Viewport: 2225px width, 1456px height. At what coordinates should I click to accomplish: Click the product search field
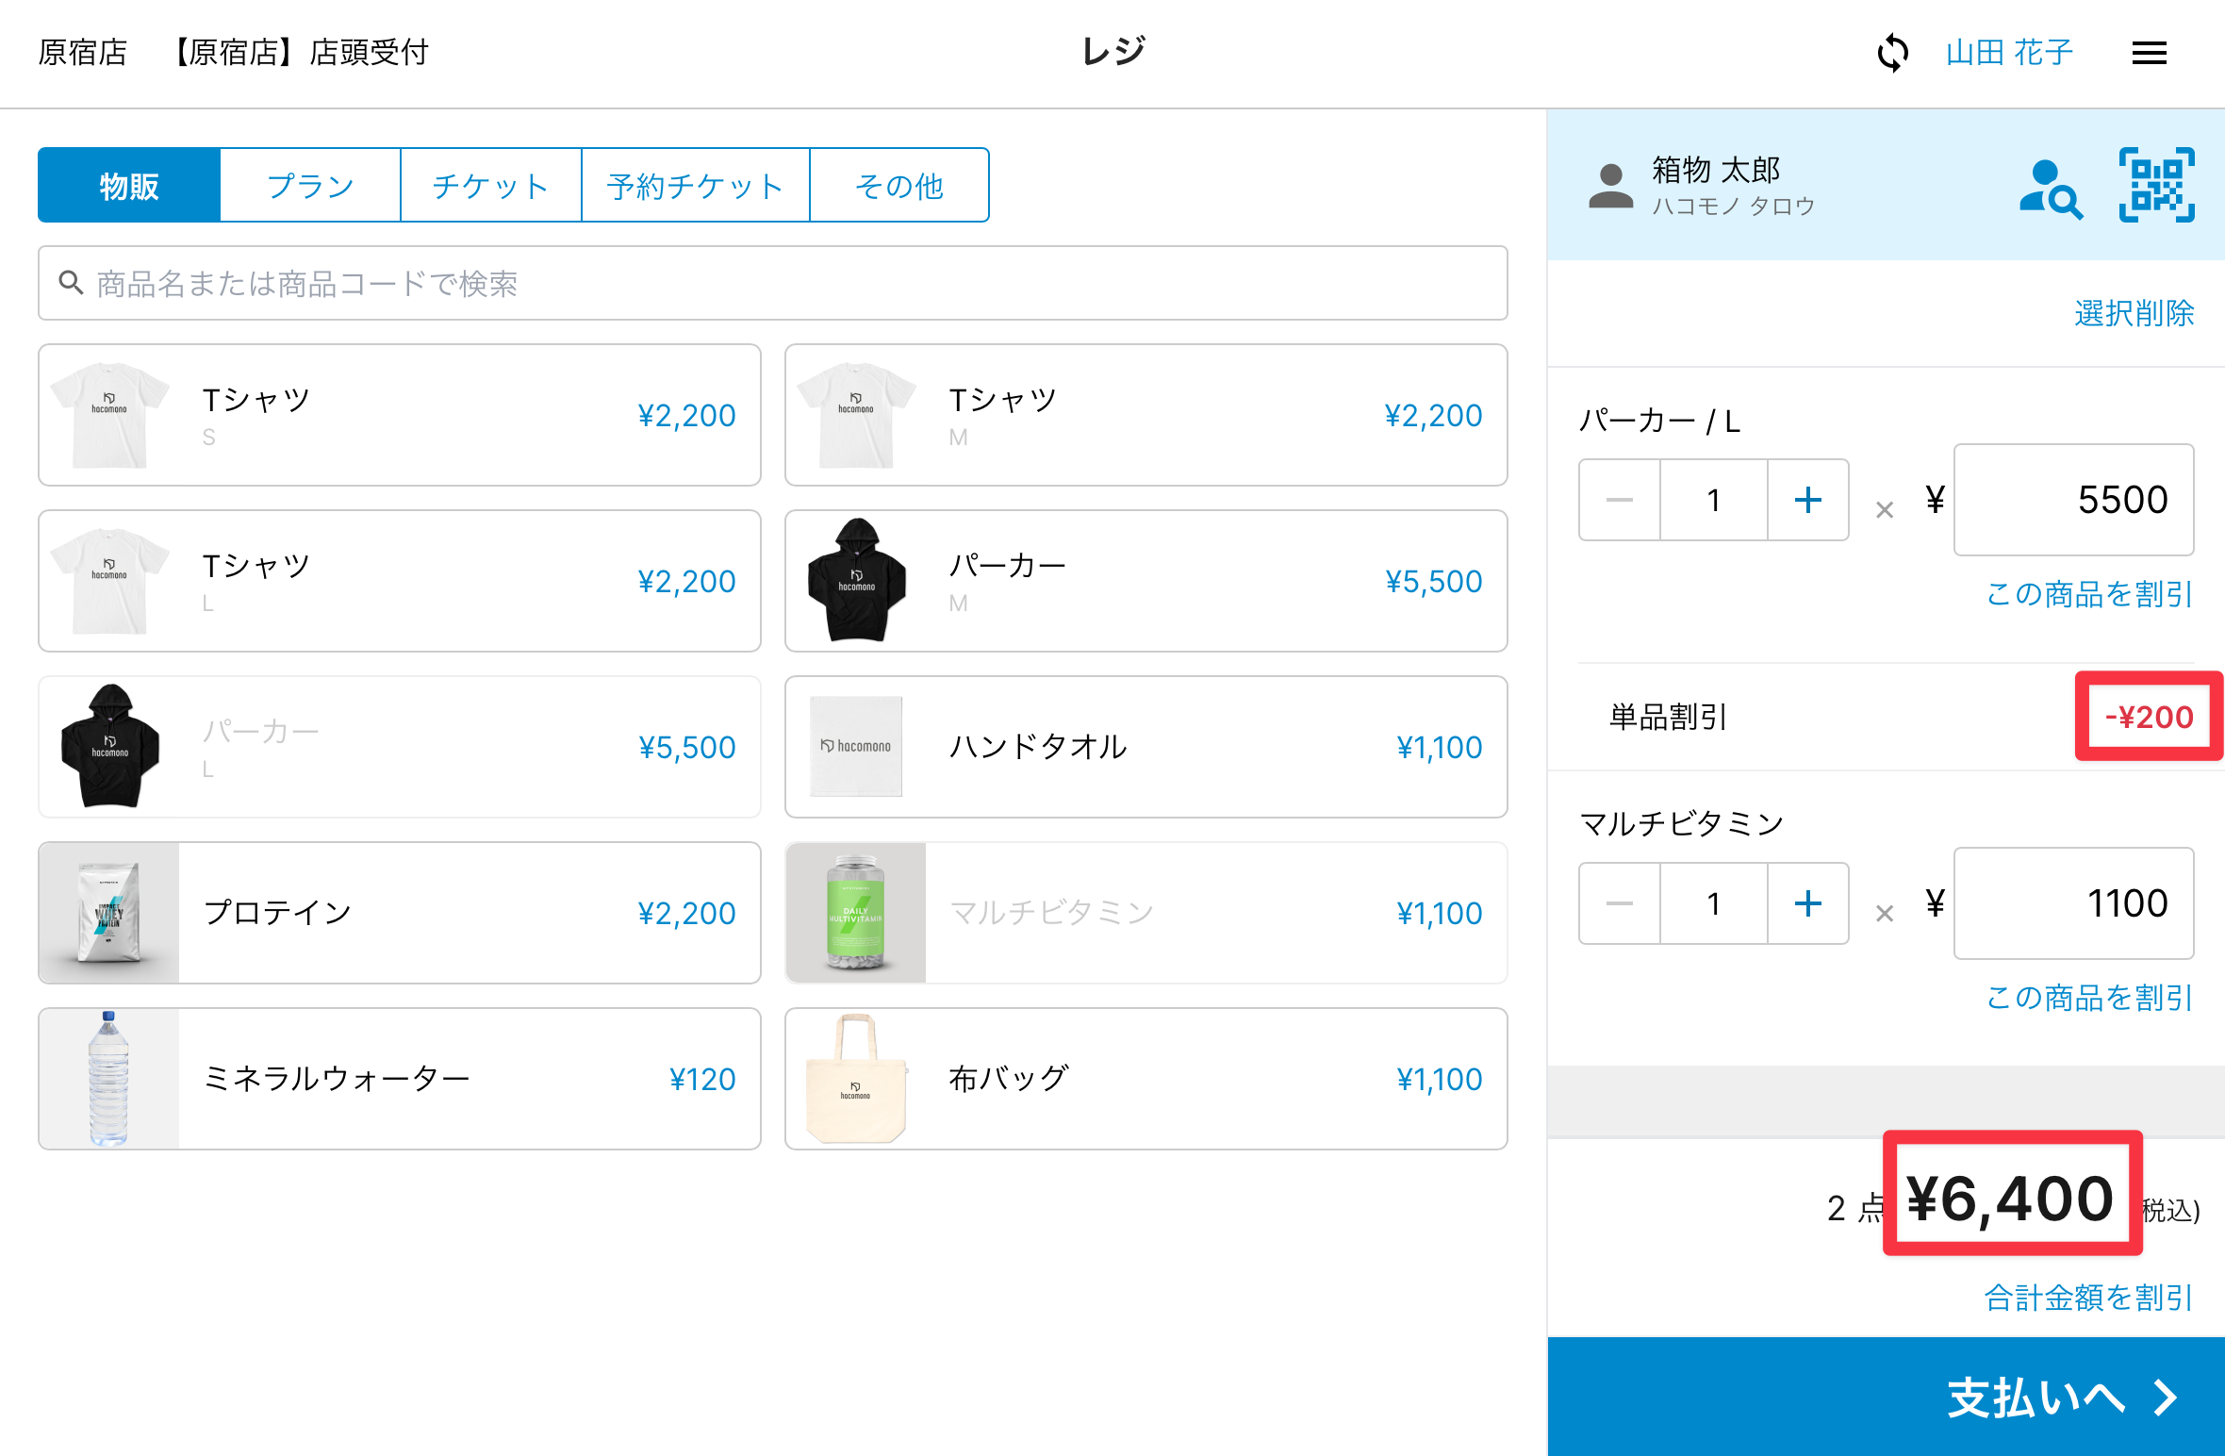773,283
